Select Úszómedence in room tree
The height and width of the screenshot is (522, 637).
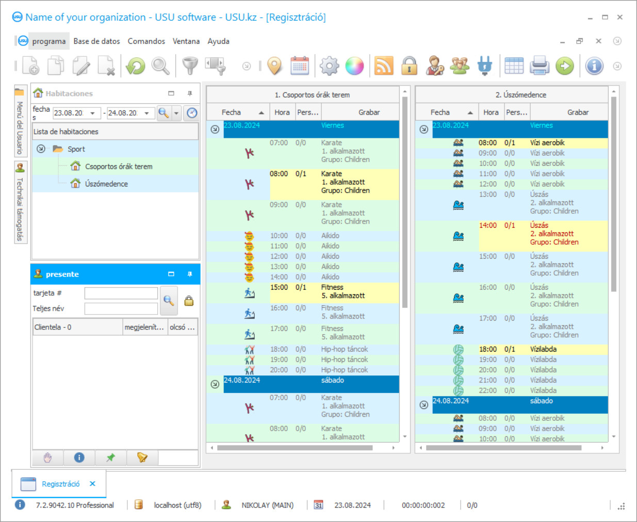pyautogui.click(x=106, y=184)
